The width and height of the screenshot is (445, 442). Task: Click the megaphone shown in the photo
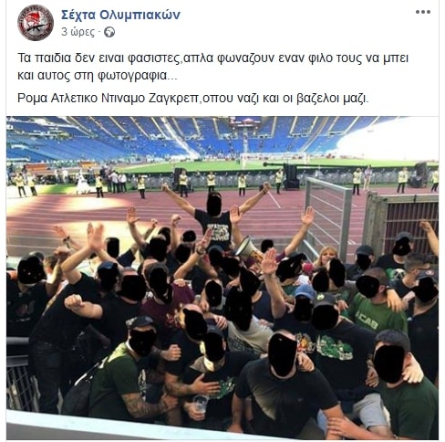coord(249,247)
